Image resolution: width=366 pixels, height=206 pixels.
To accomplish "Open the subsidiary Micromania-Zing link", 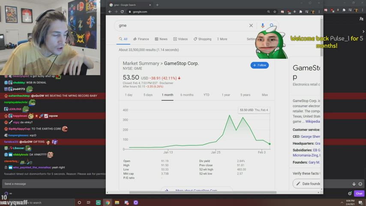I will 306,155.
